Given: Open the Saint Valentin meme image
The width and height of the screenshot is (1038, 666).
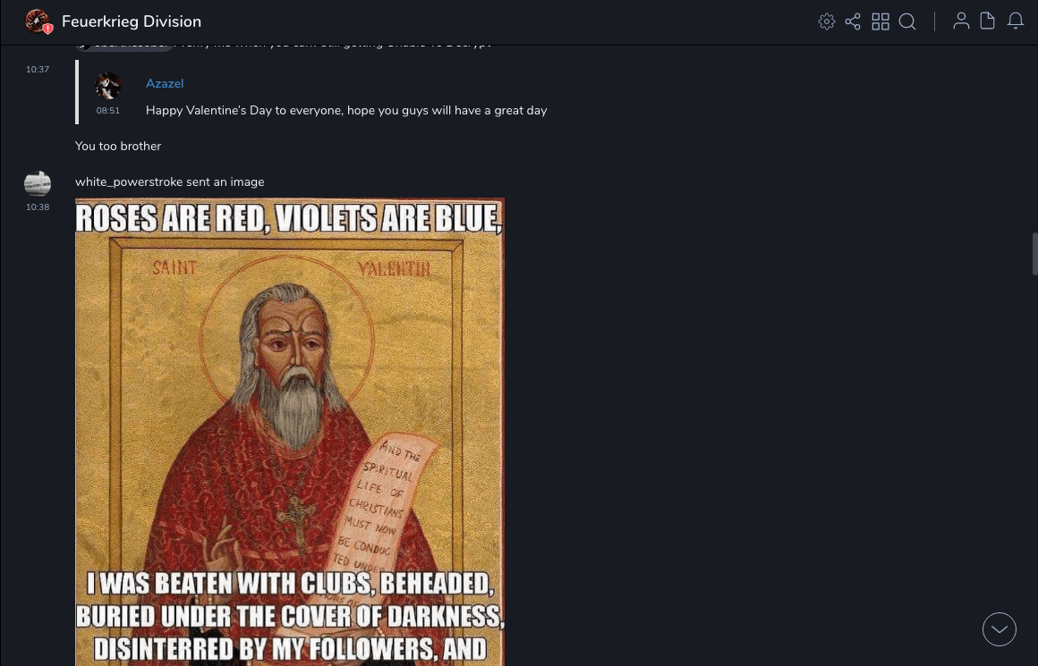Looking at the screenshot, I should coord(290,432).
